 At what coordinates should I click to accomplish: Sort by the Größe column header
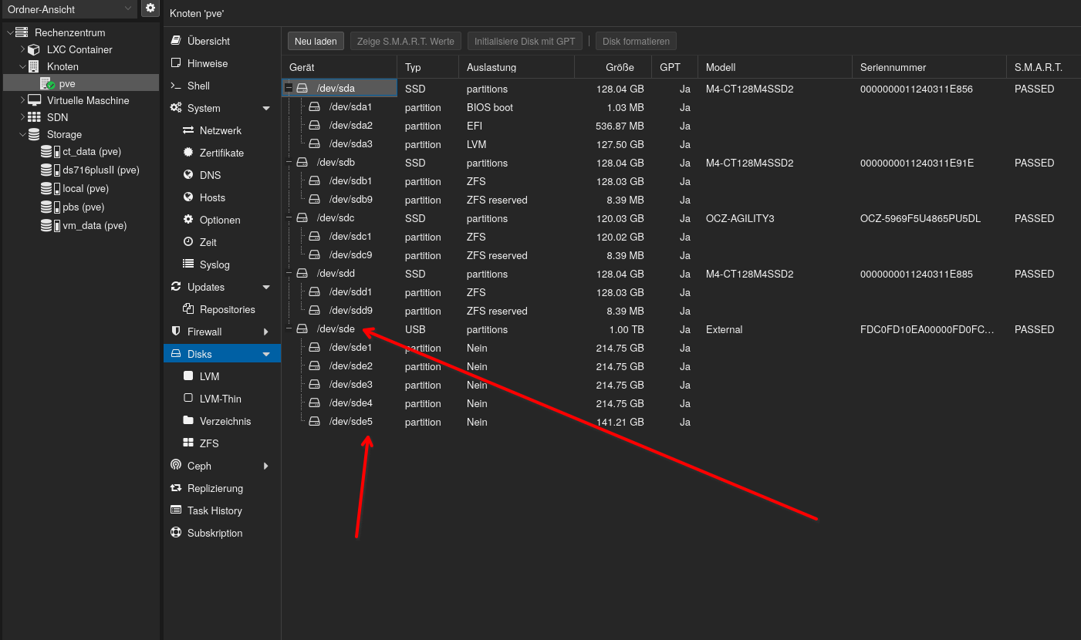[613, 67]
